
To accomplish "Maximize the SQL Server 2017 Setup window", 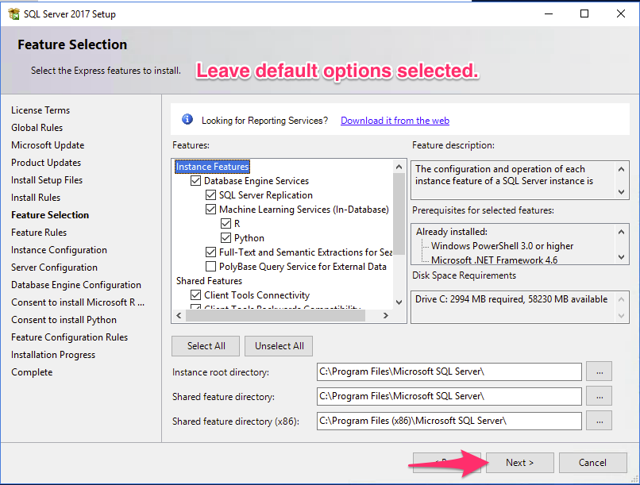I will point(584,13).
